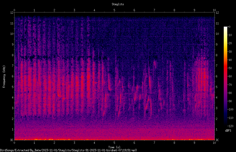Click the 7 second marker on top time axis

[x=154, y=10]
